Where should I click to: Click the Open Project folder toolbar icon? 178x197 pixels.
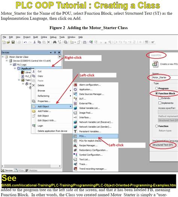pos(8,42)
